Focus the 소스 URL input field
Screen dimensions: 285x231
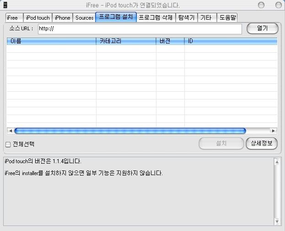(x=140, y=29)
